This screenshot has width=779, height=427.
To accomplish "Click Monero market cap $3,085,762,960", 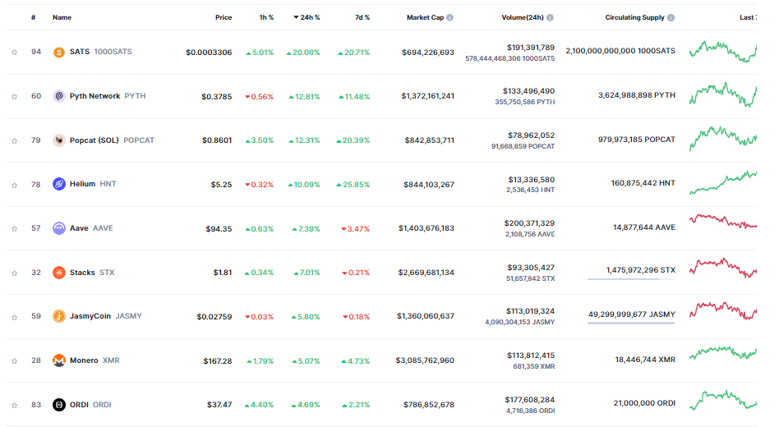I will [x=425, y=360].
